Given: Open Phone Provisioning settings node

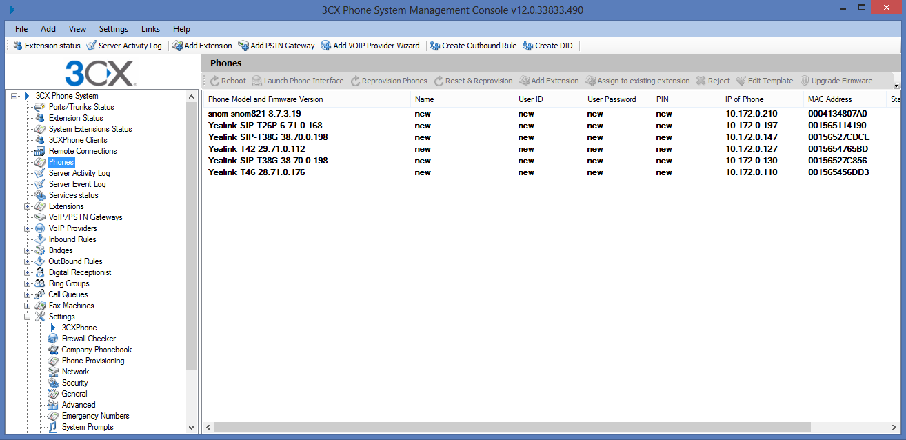Looking at the screenshot, I should (93, 361).
